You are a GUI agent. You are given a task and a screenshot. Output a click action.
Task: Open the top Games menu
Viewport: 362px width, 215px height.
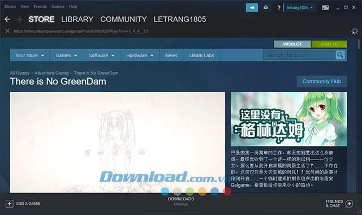(58, 6)
